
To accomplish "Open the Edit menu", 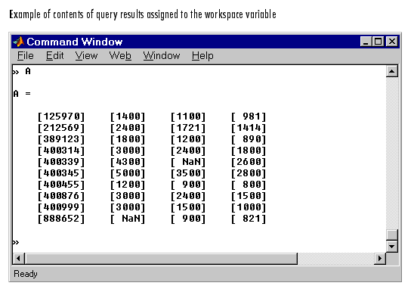I will (x=55, y=56).
